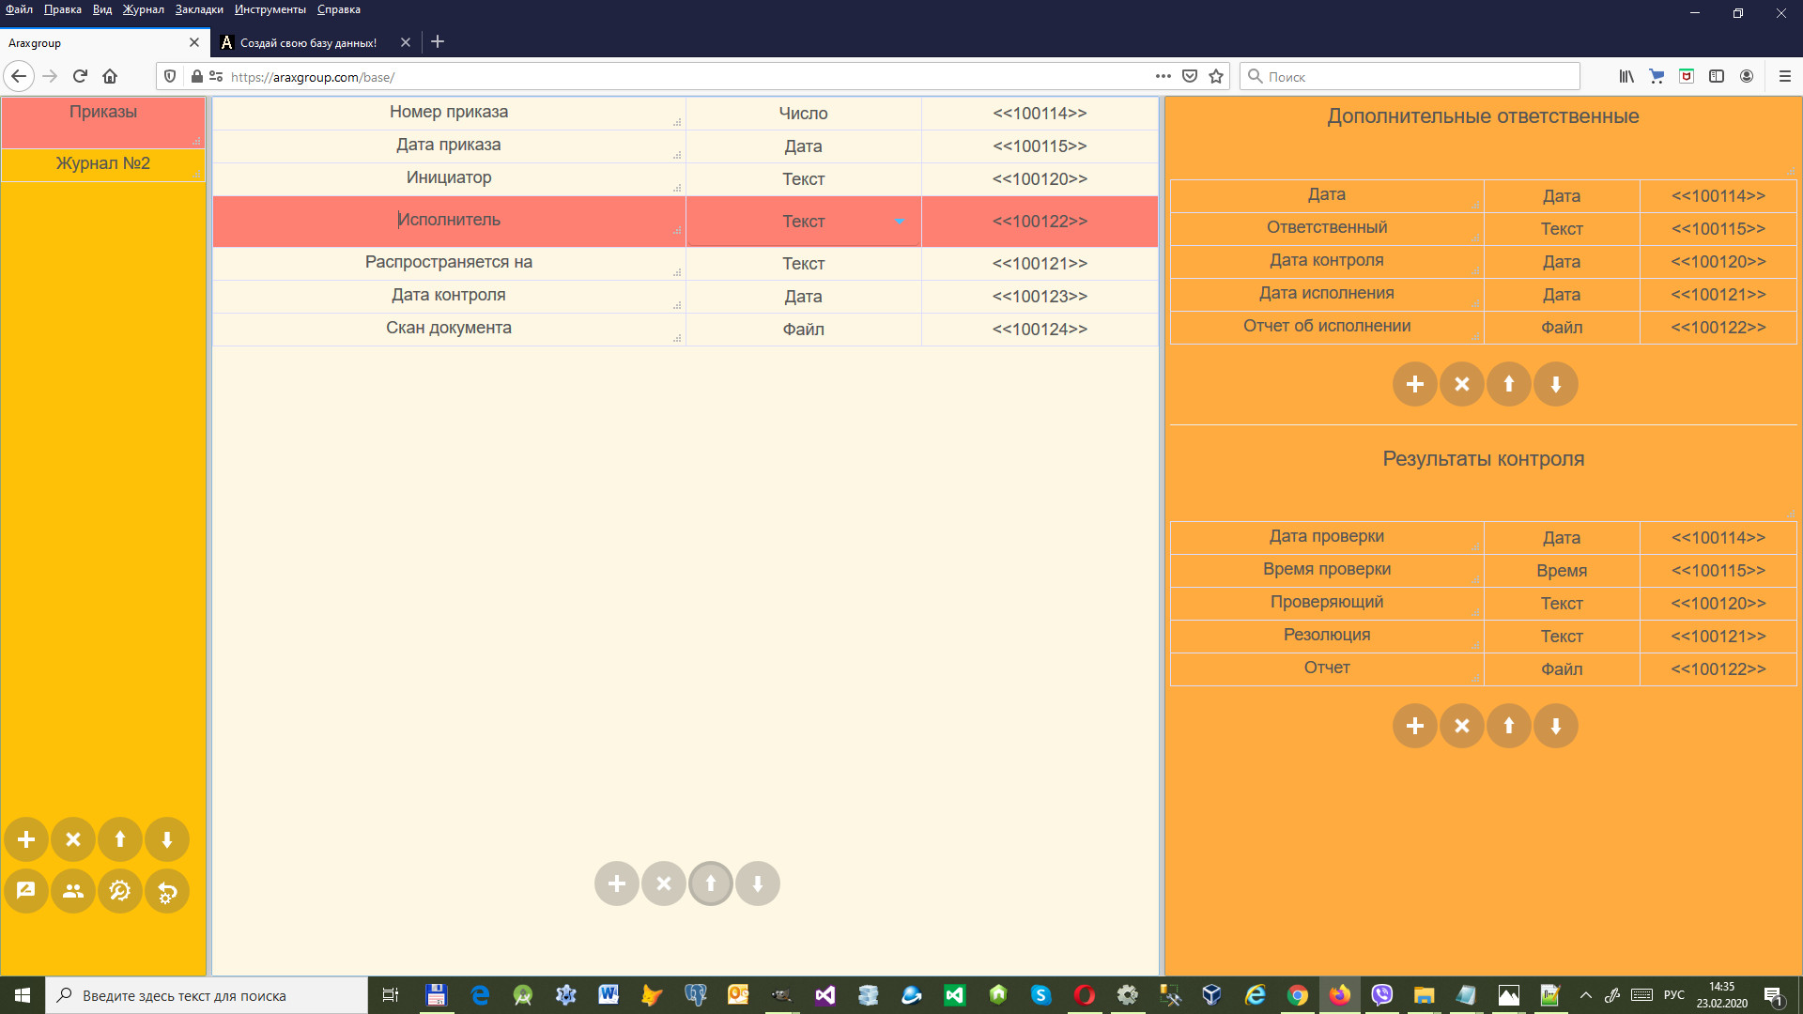Click Windows taskbar search box
The image size is (1803, 1014).
(207, 995)
